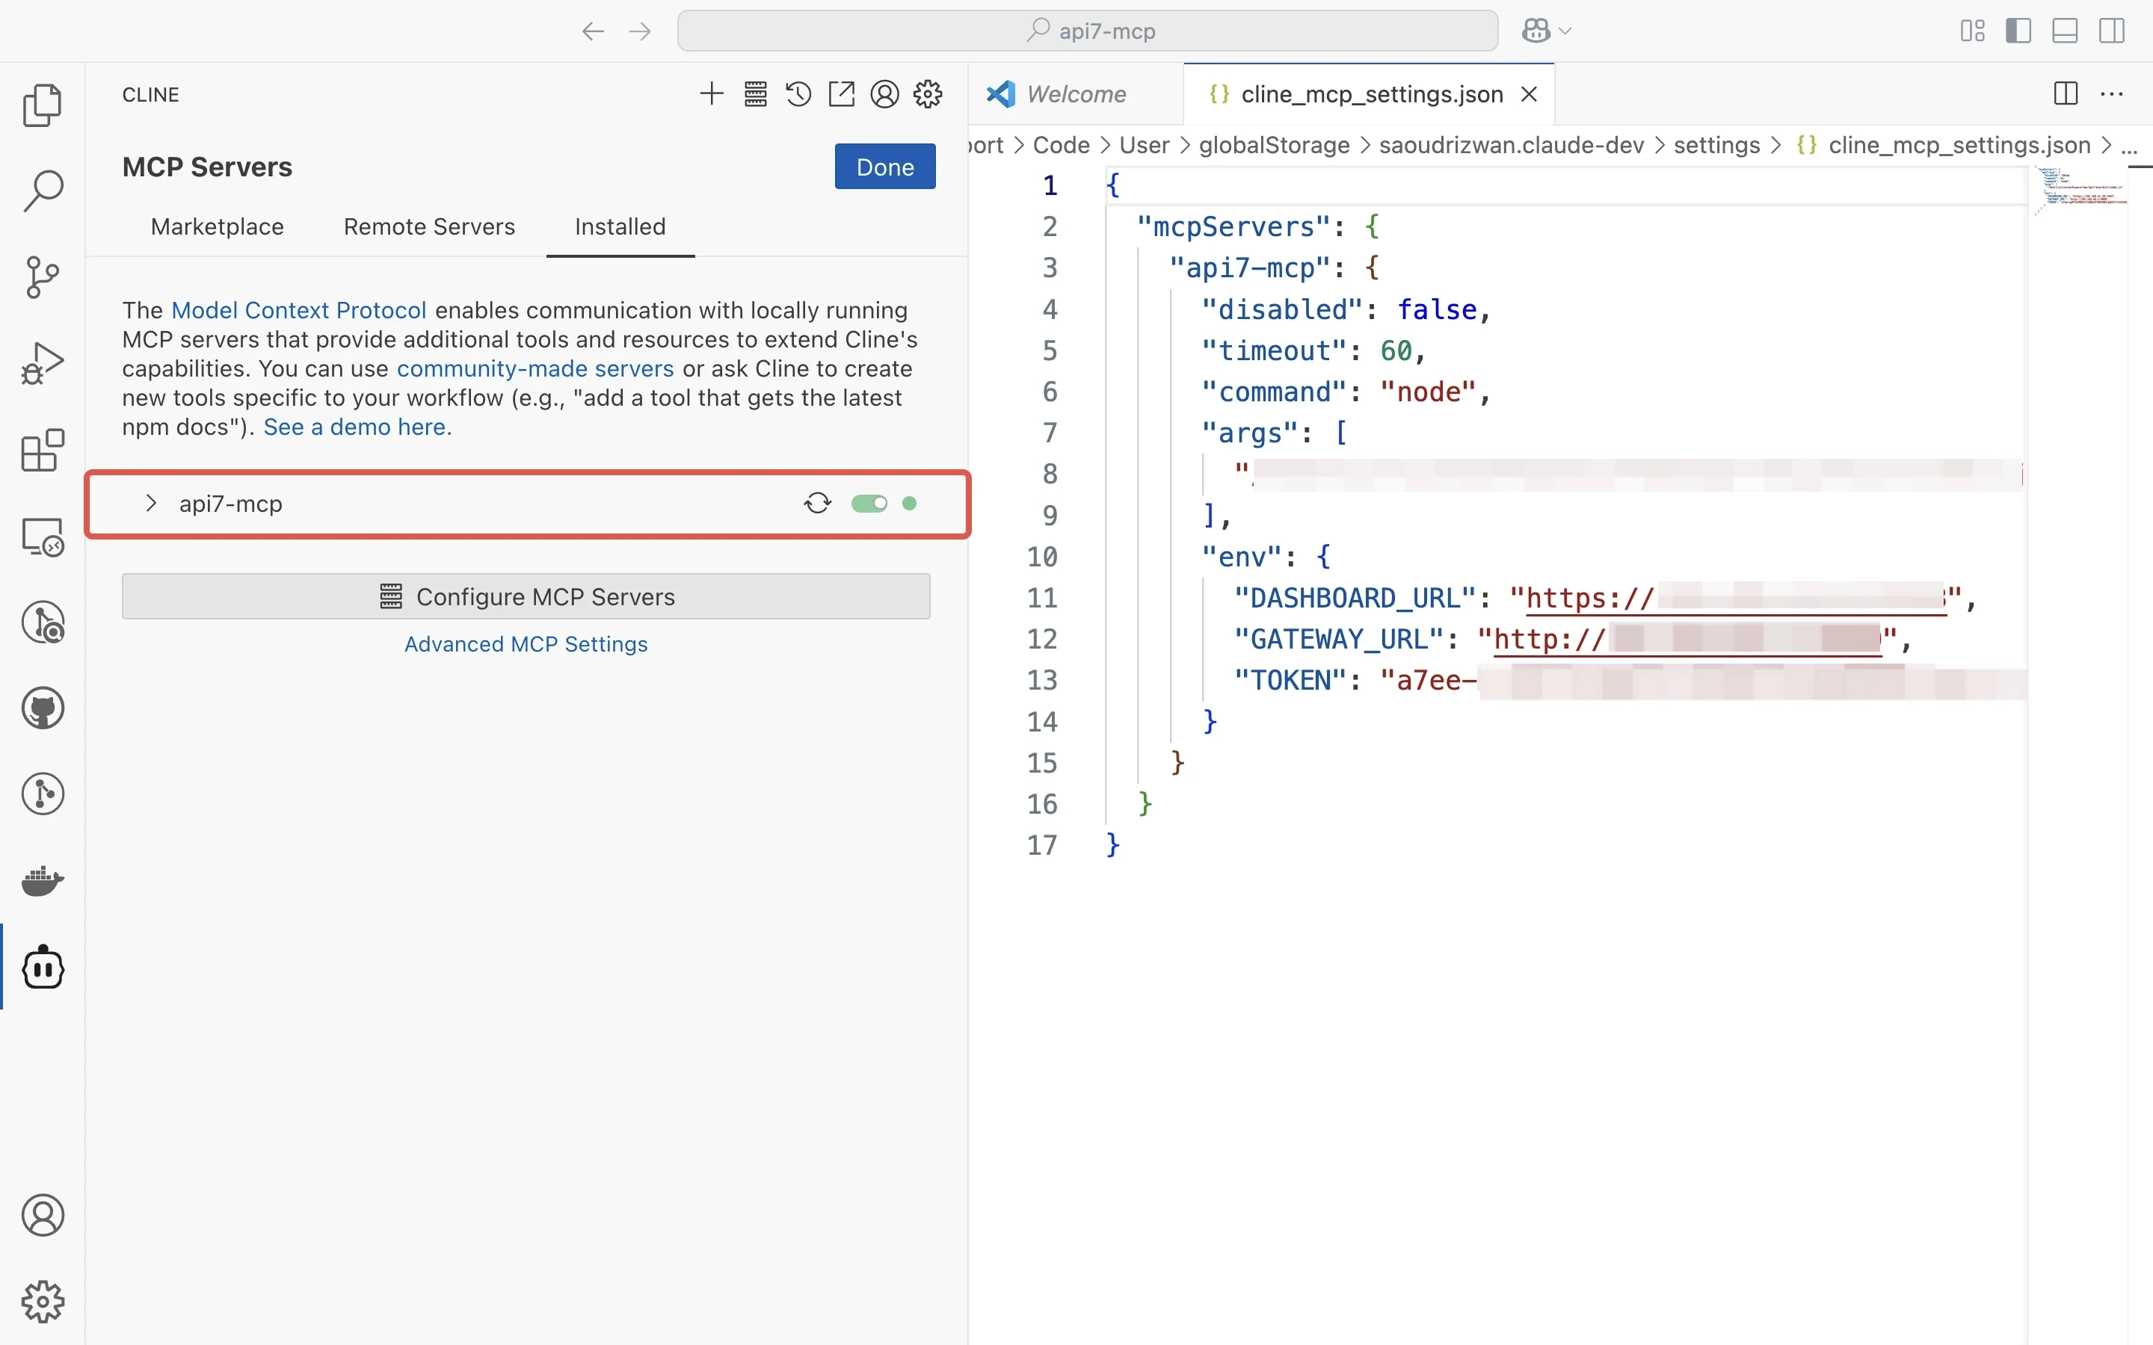
Task: Click the api7-mcp command center search box
Action: click(1087, 31)
